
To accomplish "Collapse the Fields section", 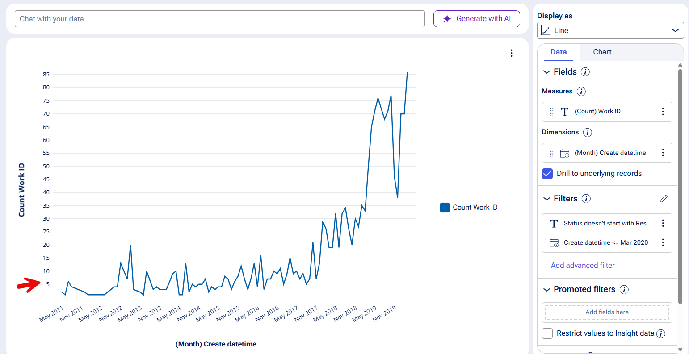I will click(546, 72).
